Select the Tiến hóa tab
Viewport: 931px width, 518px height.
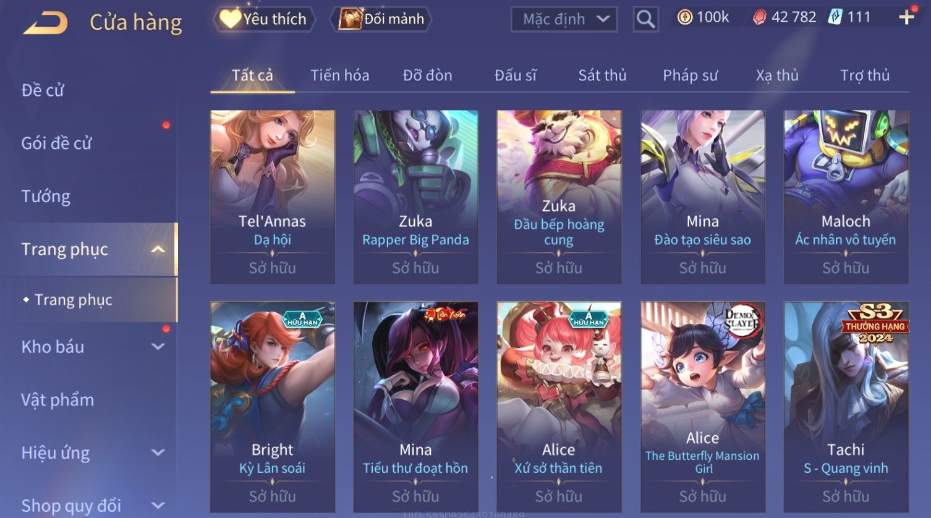pyautogui.click(x=339, y=75)
